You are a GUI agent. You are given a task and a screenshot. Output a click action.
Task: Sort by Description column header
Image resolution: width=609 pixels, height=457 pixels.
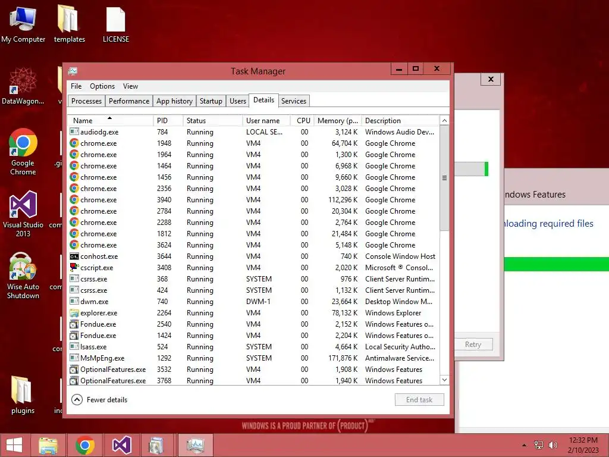400,120
